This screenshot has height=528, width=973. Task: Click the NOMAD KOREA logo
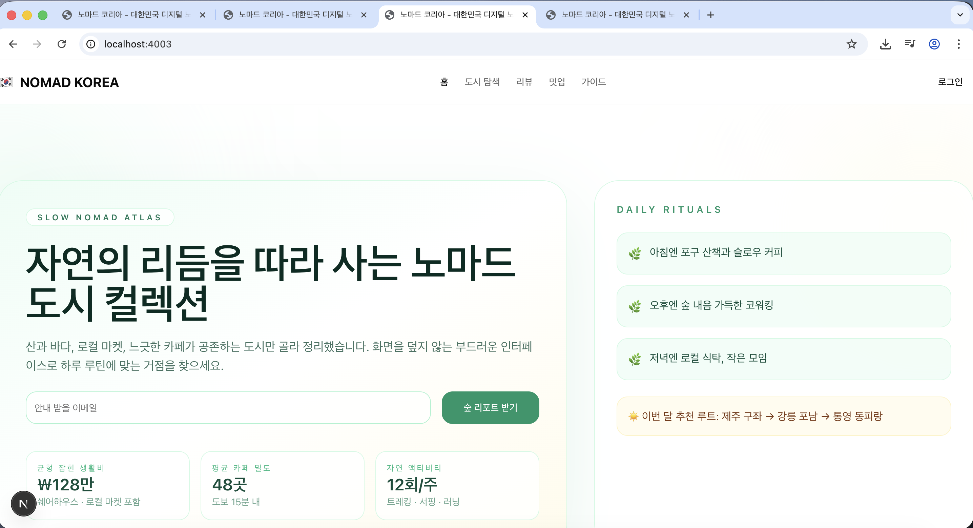[x=69, y=82]
